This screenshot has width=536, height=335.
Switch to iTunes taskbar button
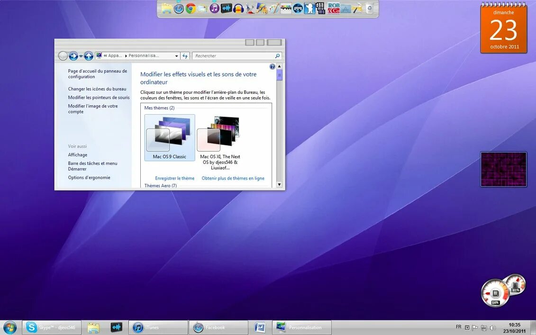158,327
